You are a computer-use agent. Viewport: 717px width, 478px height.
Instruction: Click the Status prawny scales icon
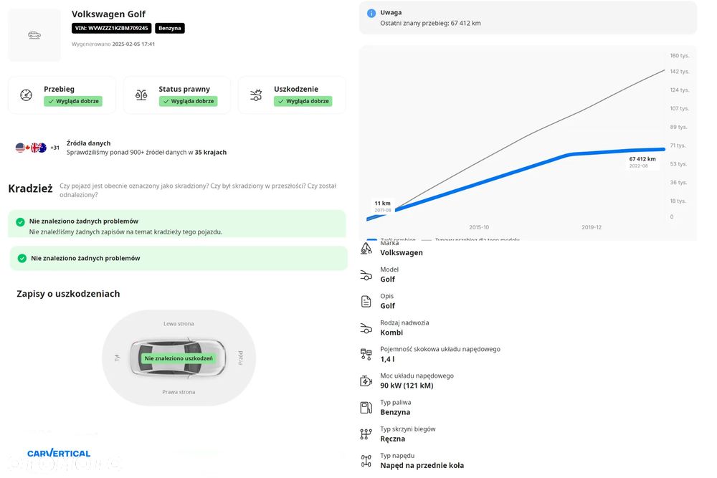(141, 95)
